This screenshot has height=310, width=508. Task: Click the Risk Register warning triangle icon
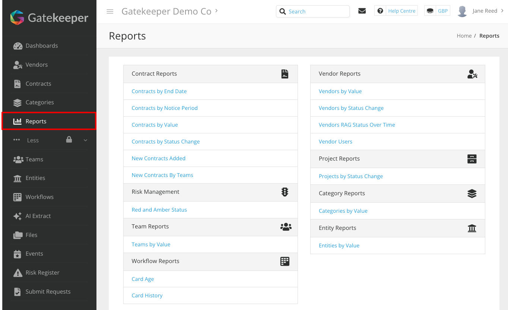[18, 273]
